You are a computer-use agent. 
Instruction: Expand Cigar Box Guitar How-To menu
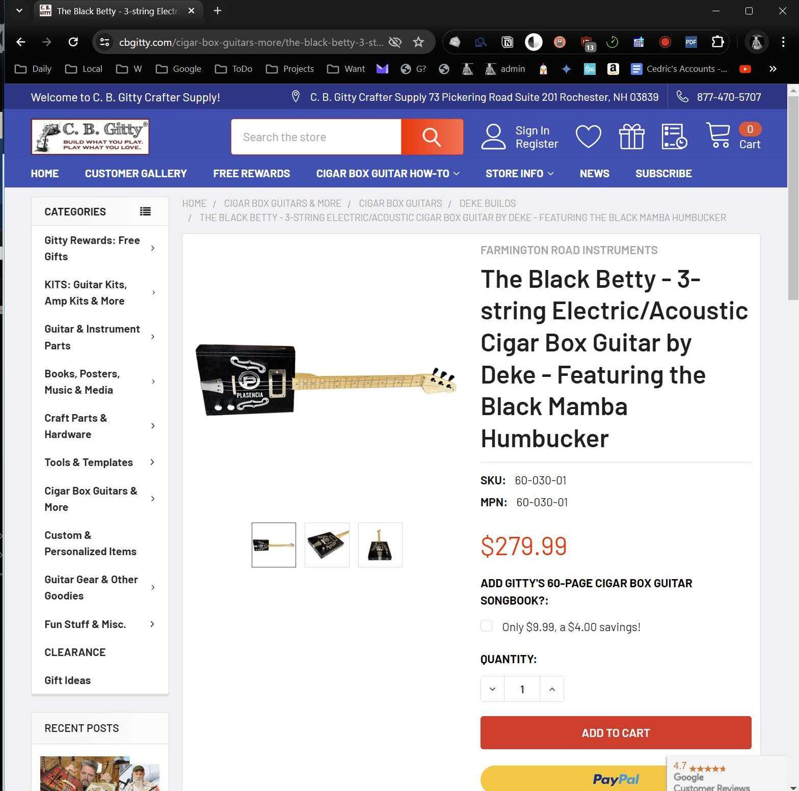click(388, 174)
